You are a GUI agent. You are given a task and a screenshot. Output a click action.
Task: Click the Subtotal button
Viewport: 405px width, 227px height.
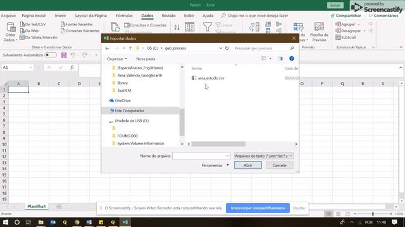[x=346, y=37]
